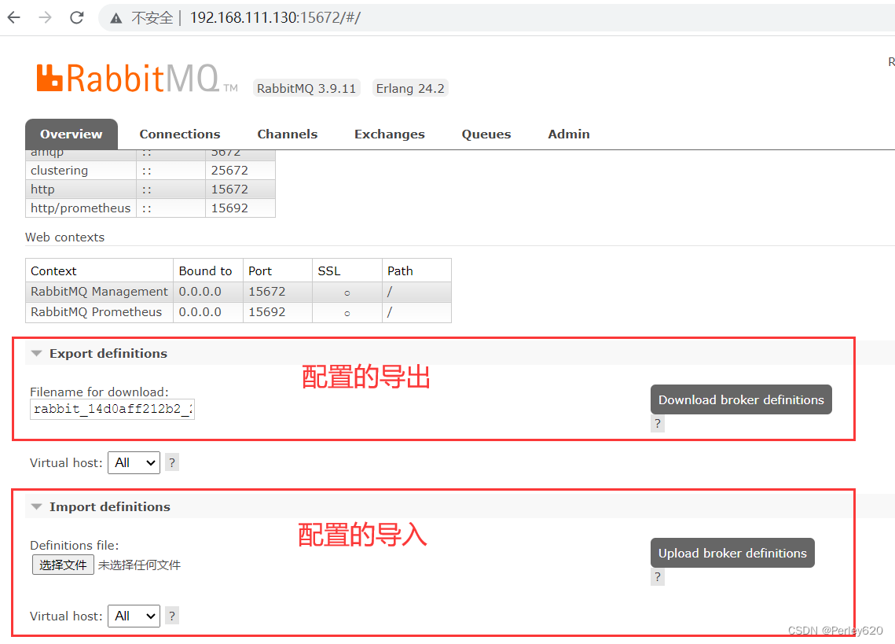
Task: Click the RabbitMQ 3.9.11 version badge
Action: point(306,89)
